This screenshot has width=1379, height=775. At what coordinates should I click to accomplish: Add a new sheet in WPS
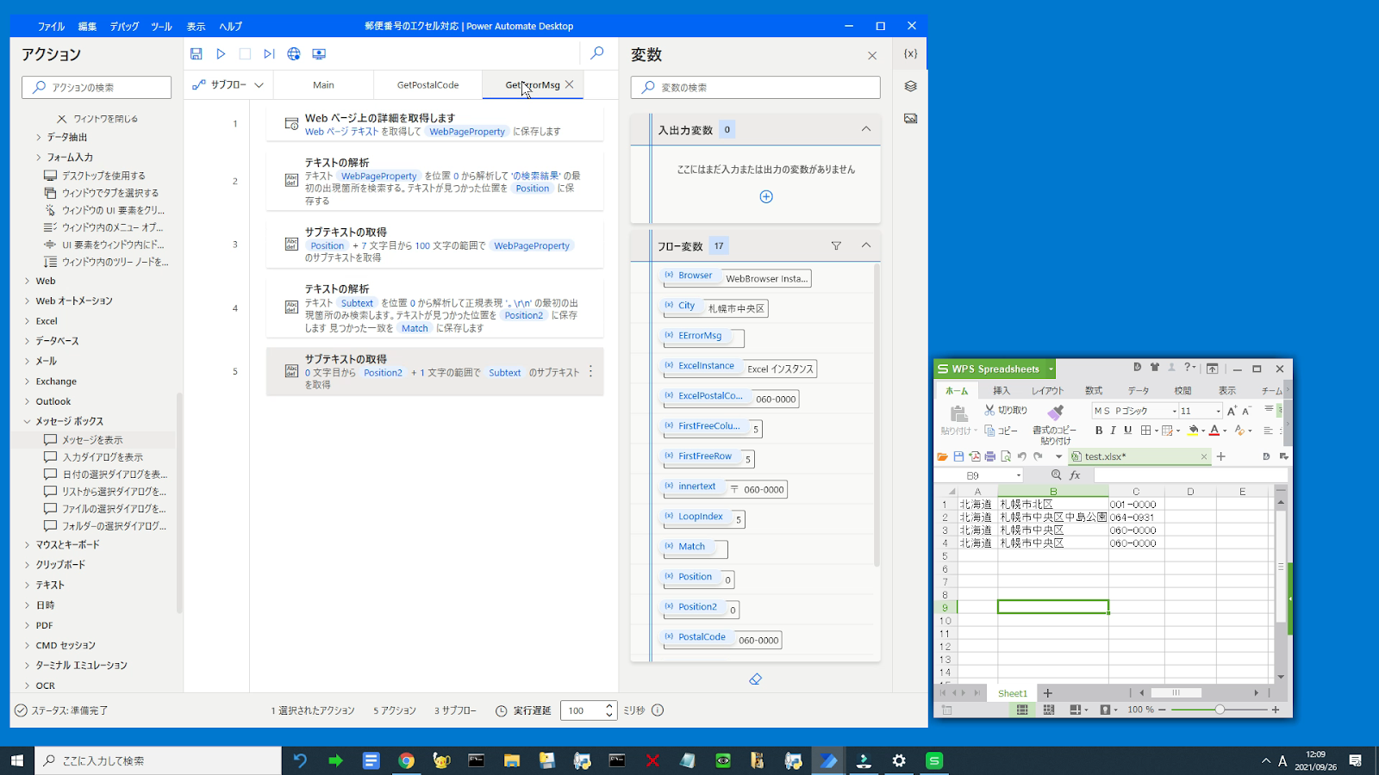(1047, 693)
